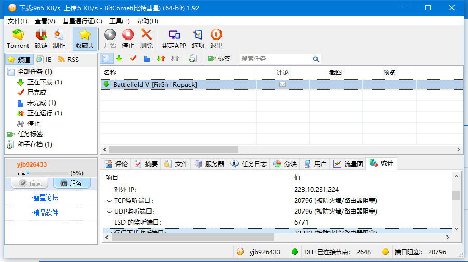Image resolution: width=468 pixels, height=262 pixels.
Task: Click the 截图 column header
Action: (336, 72)
